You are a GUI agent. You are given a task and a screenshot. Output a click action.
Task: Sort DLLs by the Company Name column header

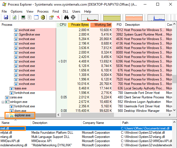(x=101, y=123)
